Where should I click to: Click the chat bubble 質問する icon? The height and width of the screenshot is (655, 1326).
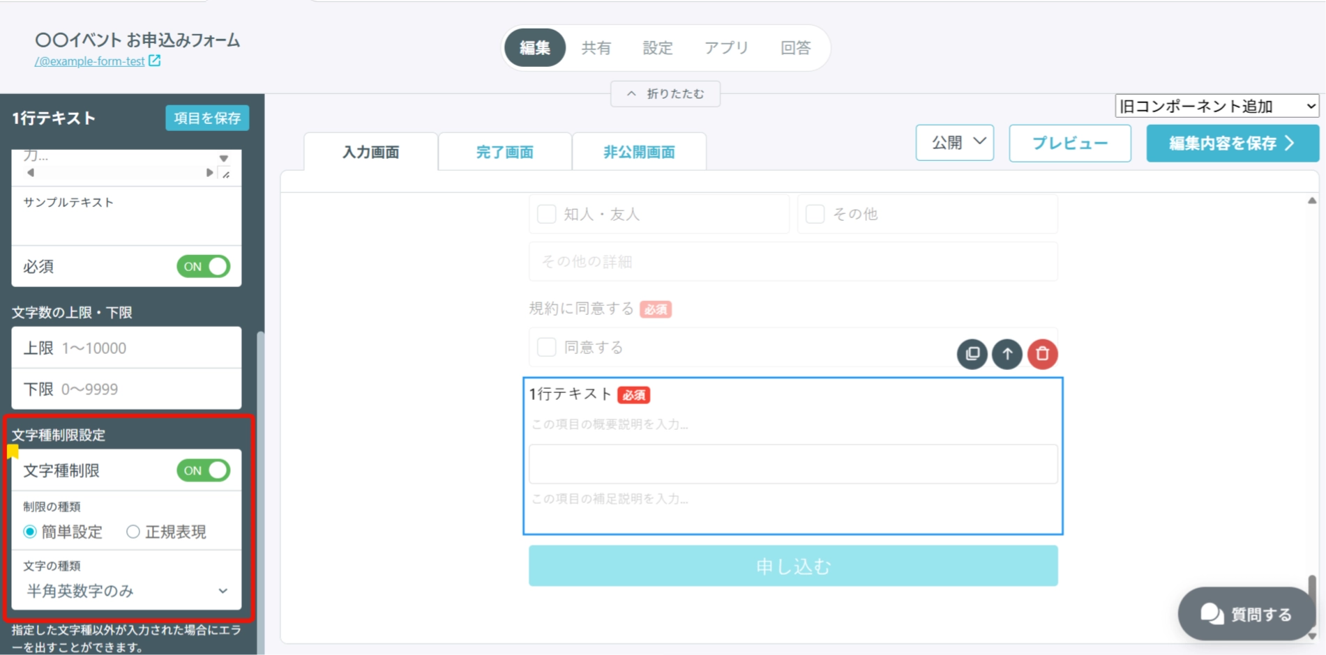click(1212, 614)
